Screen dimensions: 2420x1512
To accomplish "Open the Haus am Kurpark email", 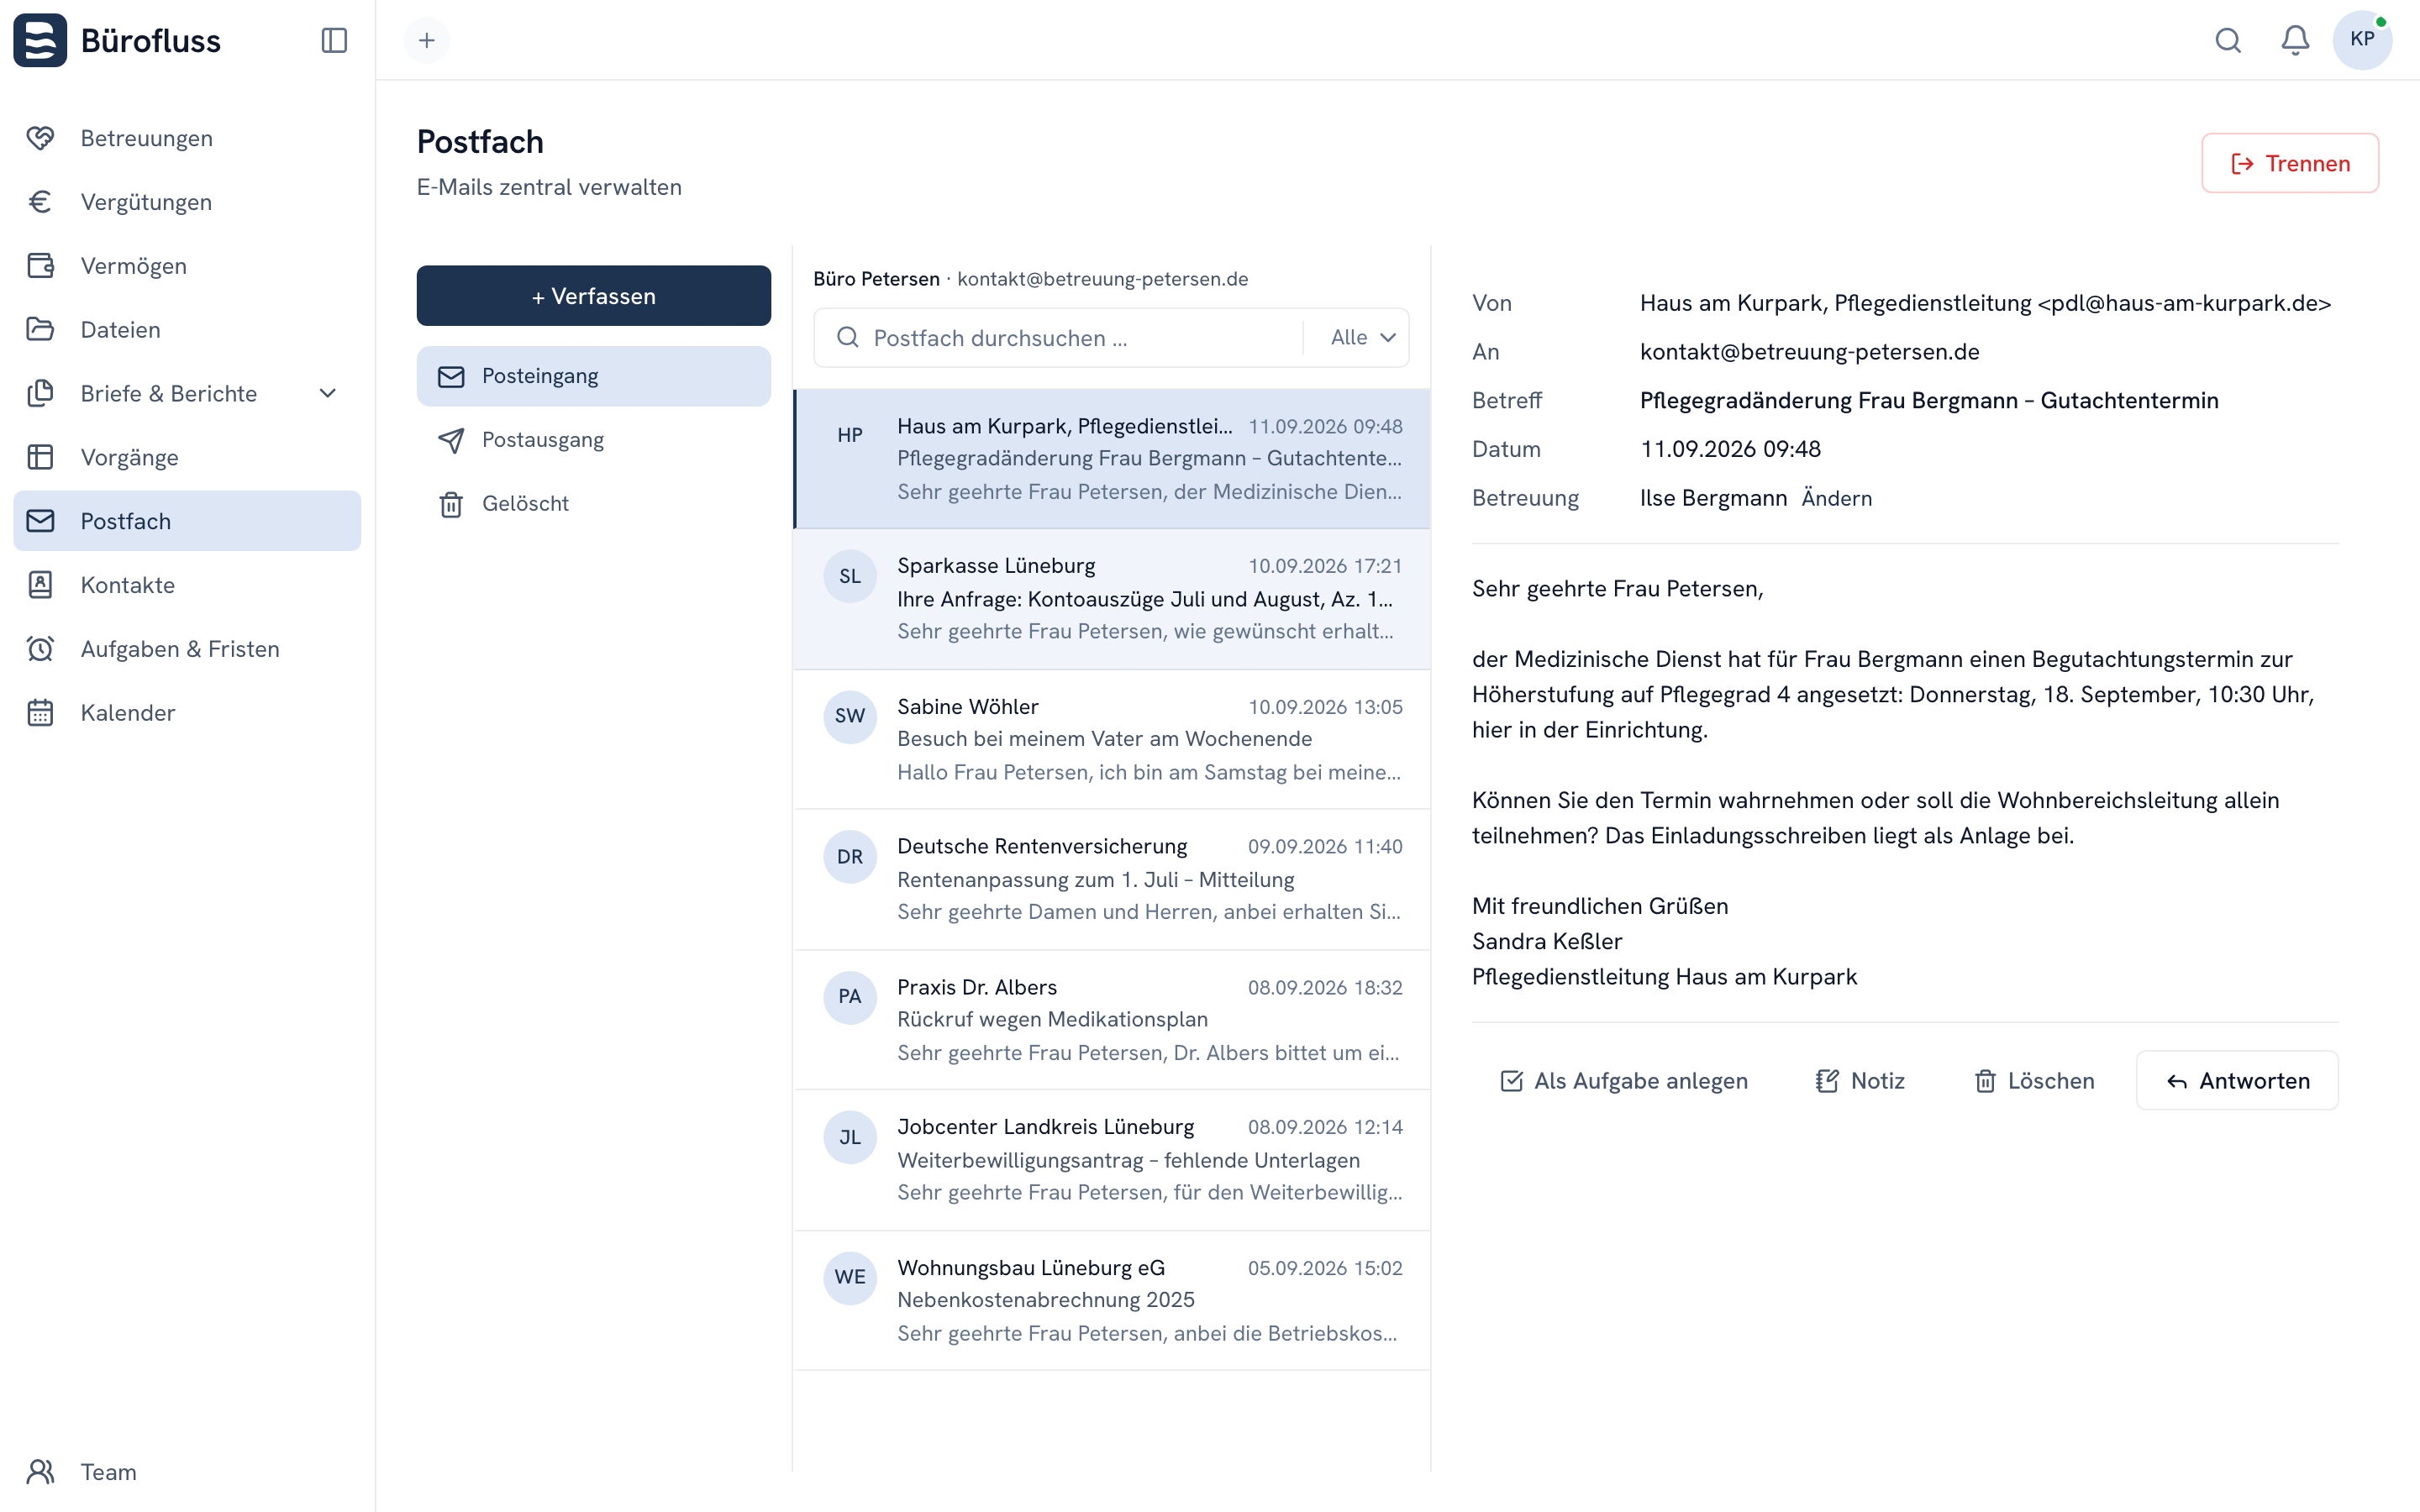I will tap(1112, 459).
